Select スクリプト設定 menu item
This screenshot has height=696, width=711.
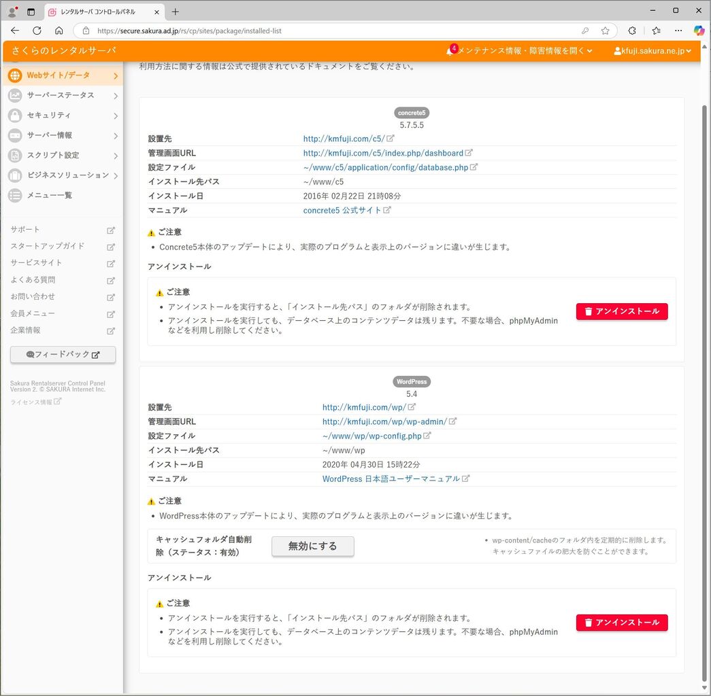pyautogui.click(x=63, y=155)
